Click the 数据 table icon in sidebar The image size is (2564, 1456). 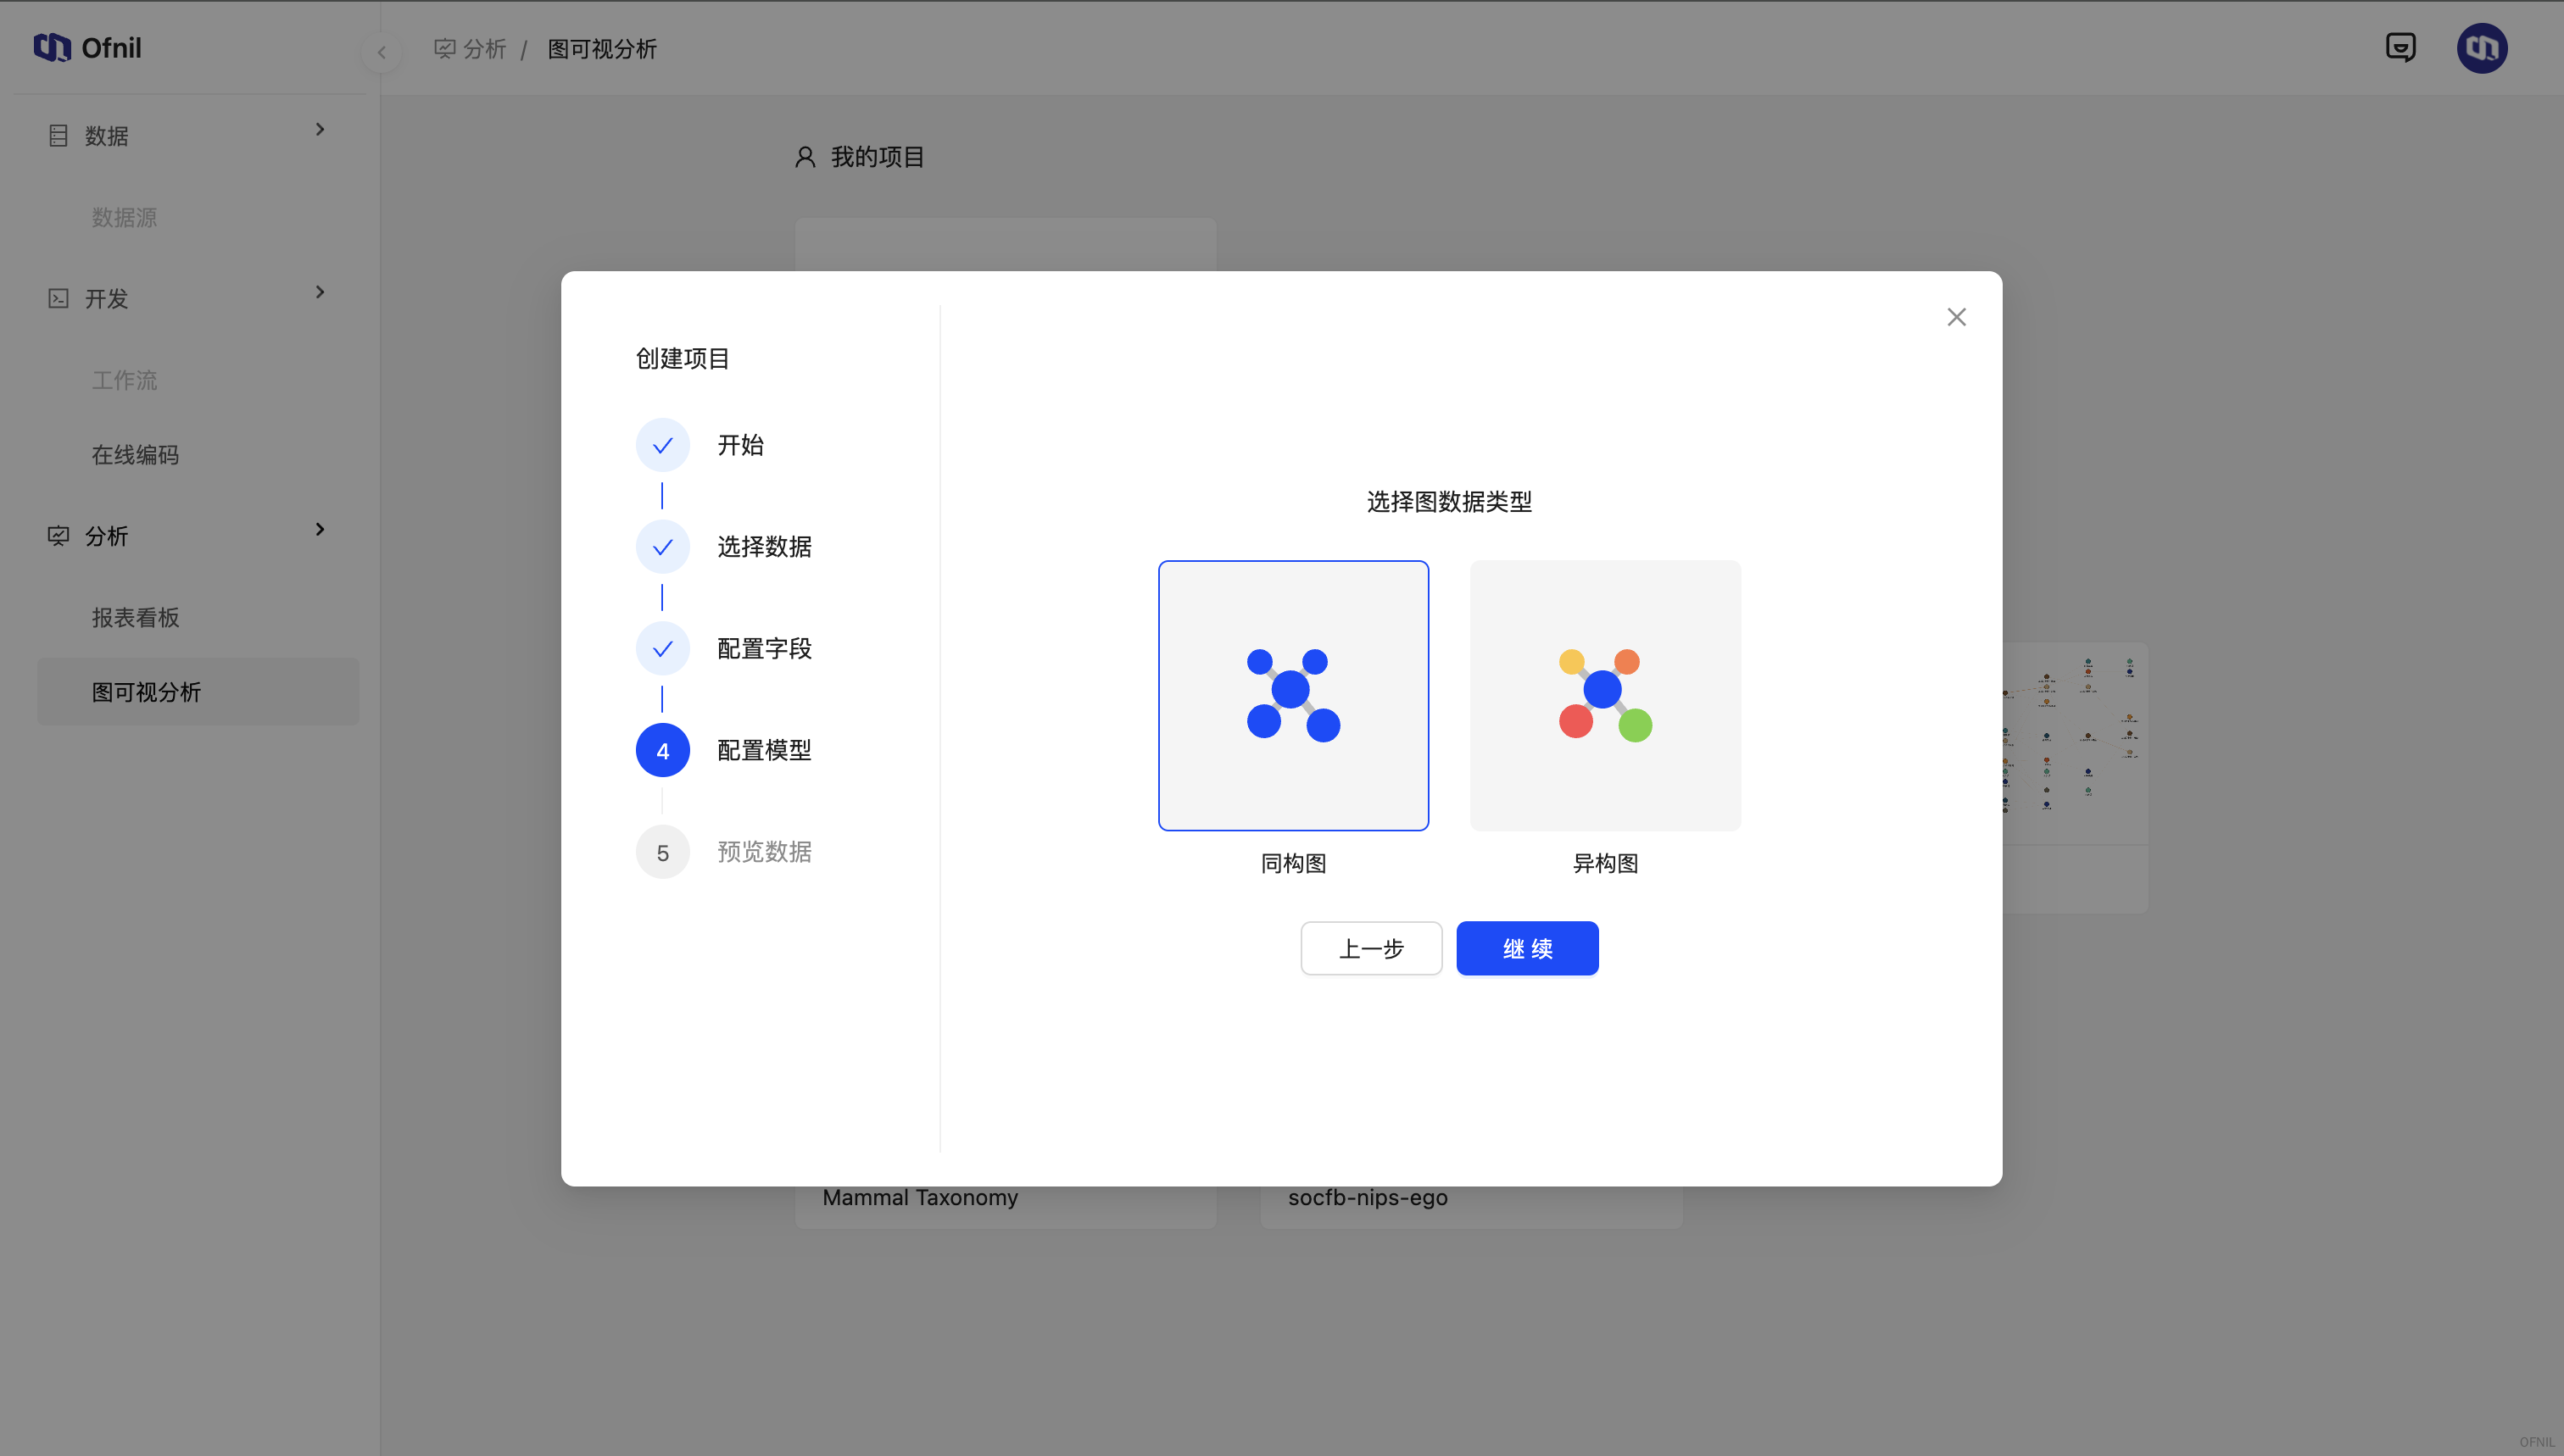[x=58, y=135]
